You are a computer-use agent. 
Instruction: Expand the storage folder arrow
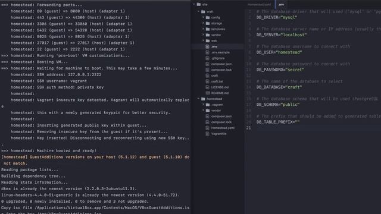point(203,23)
